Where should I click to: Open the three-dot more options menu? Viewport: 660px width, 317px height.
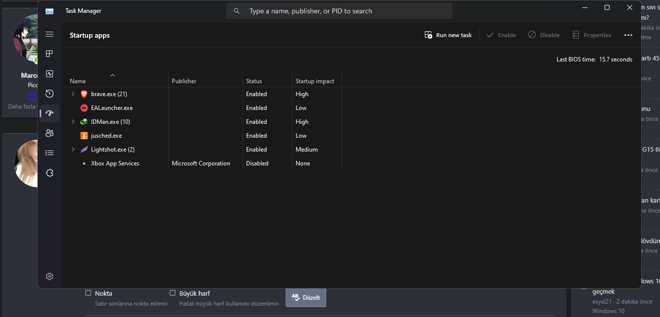(x=628, y=35)
